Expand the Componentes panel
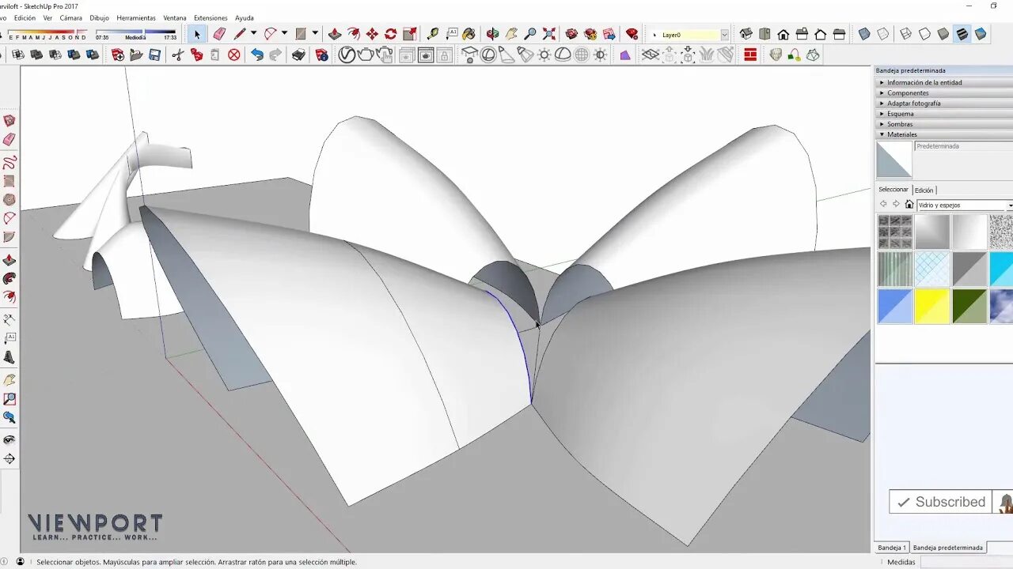The height and width of the screenshot is (569, 1013). point(943,92)
